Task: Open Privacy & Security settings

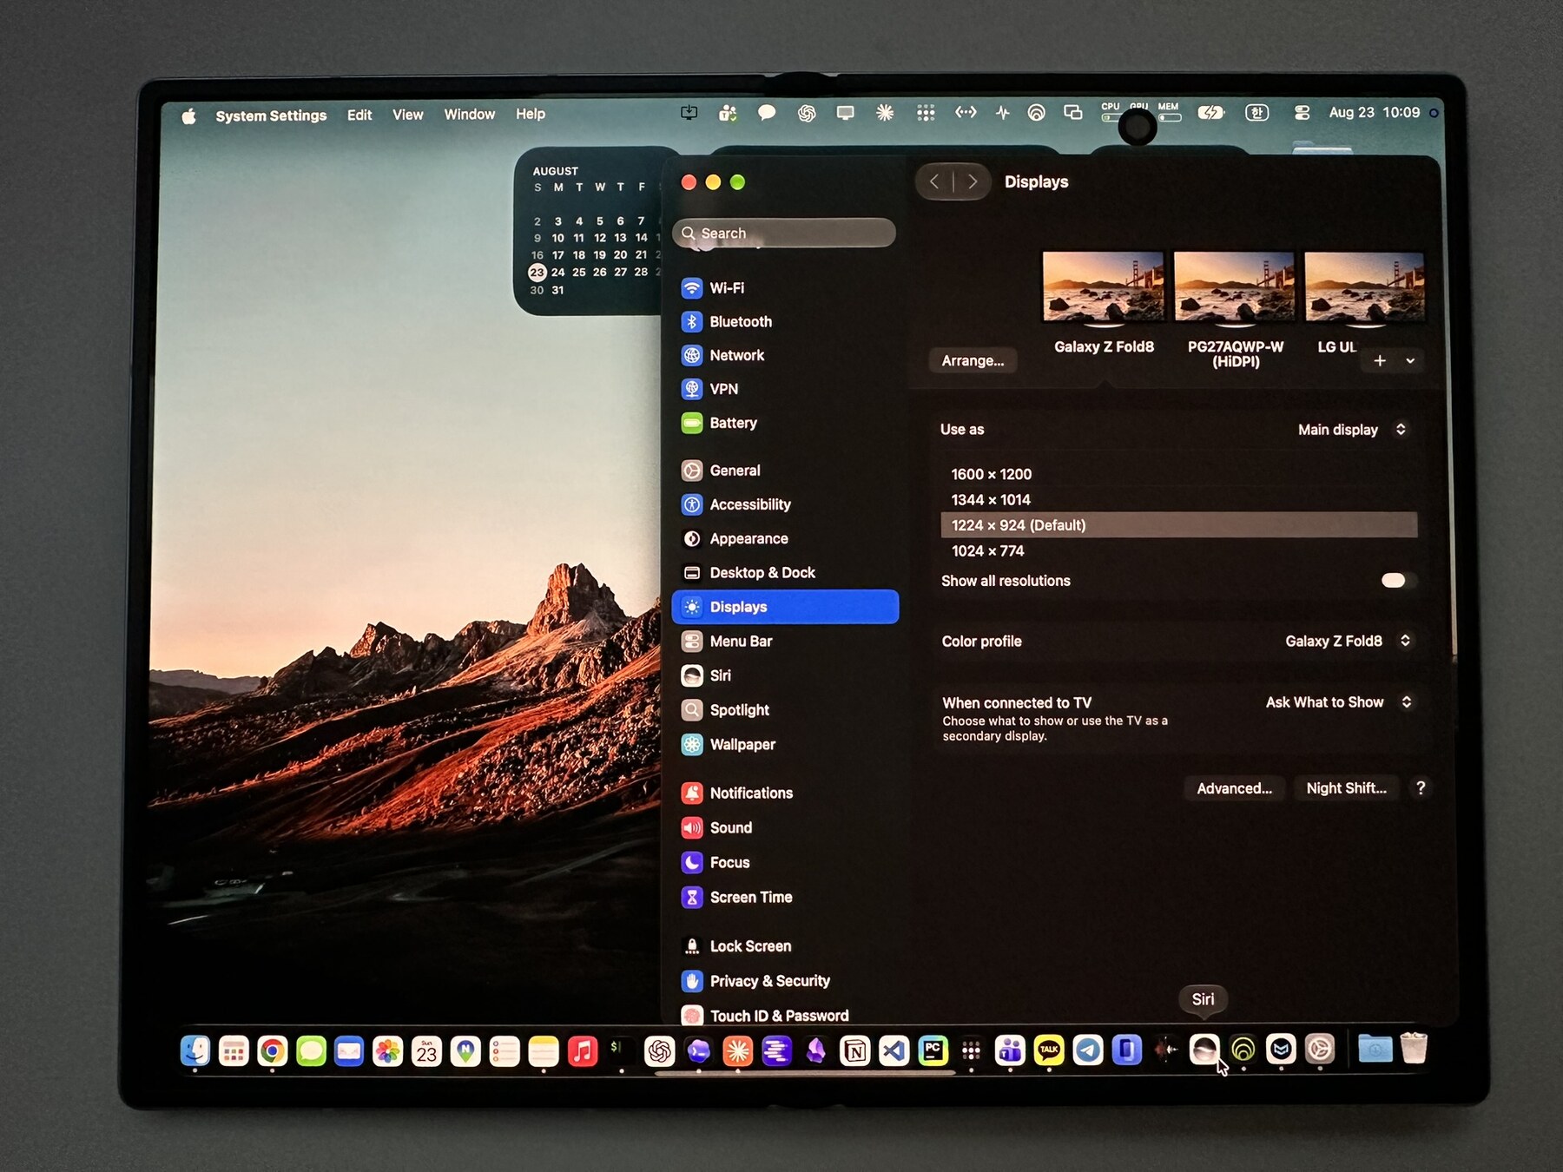Action: click(785, 982)
